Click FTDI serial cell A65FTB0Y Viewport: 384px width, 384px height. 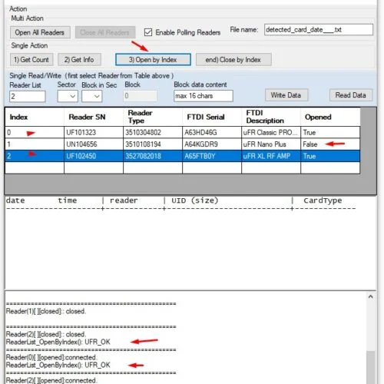[212, 156]
